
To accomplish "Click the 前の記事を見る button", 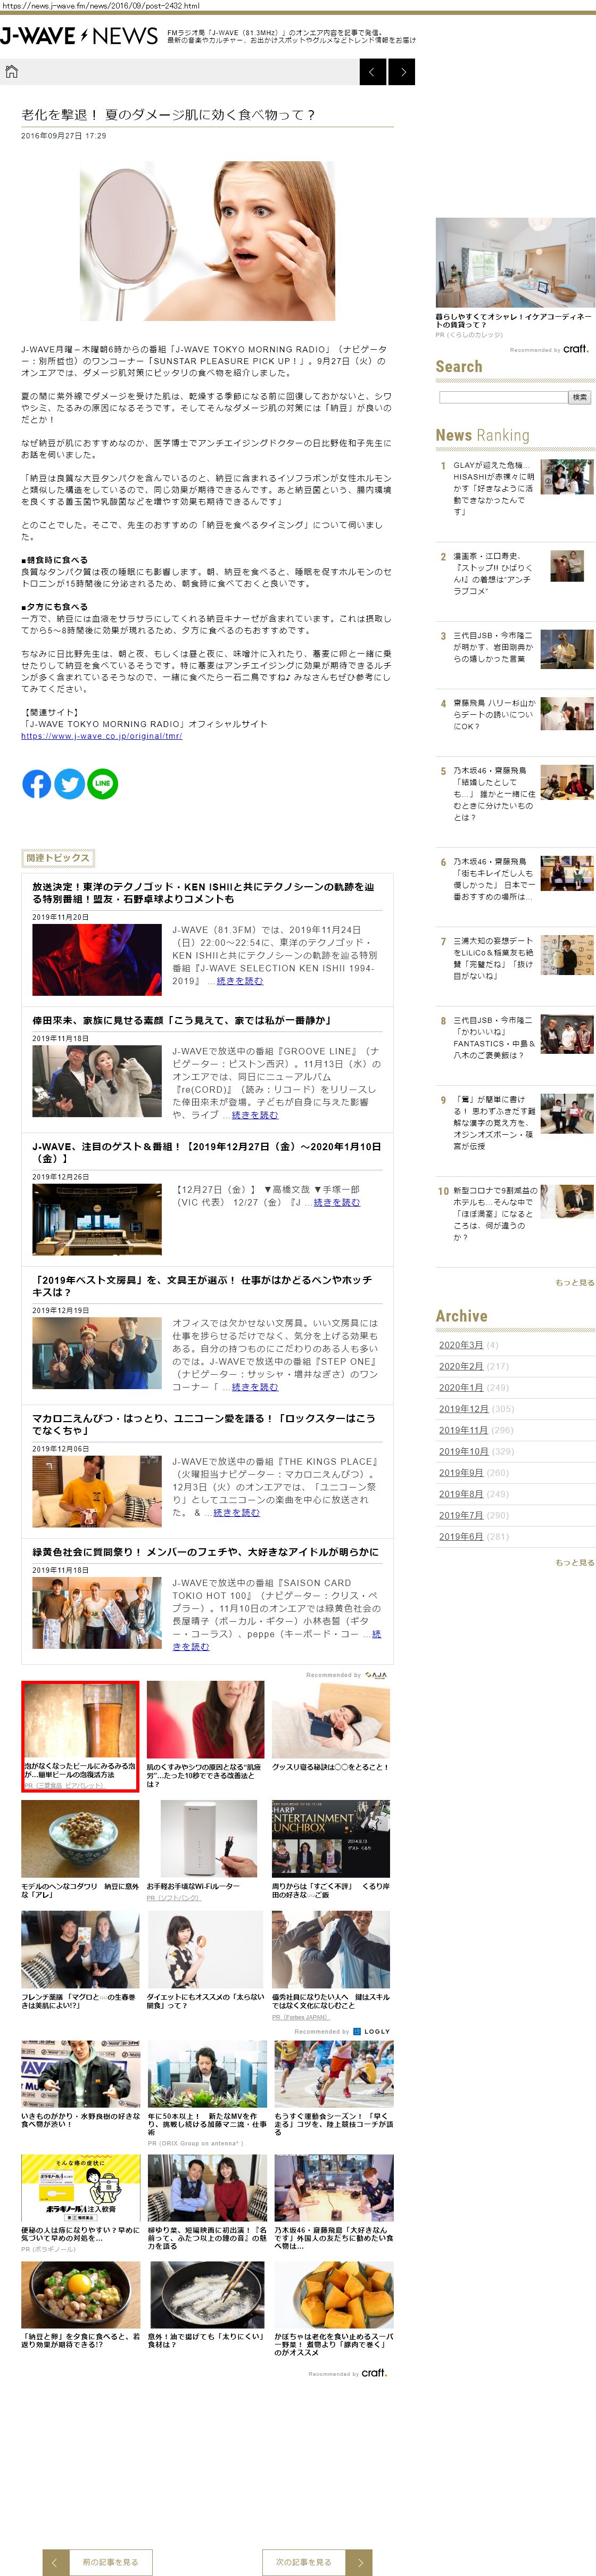I will tap(110, 2561).
